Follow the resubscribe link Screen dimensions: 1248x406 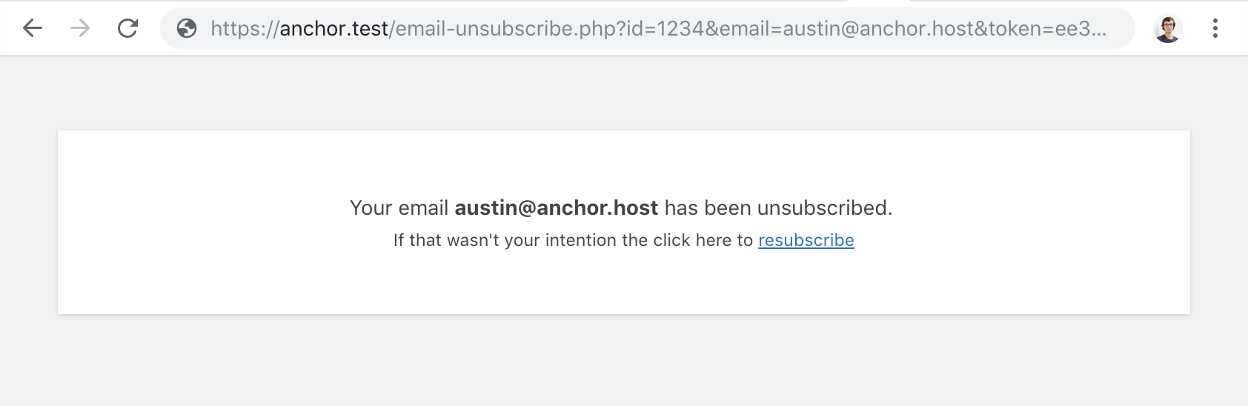tap(806, 240)
